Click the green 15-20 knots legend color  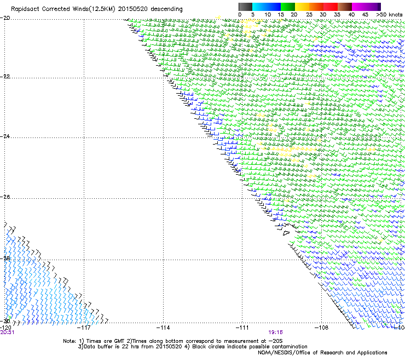(288, 7)
